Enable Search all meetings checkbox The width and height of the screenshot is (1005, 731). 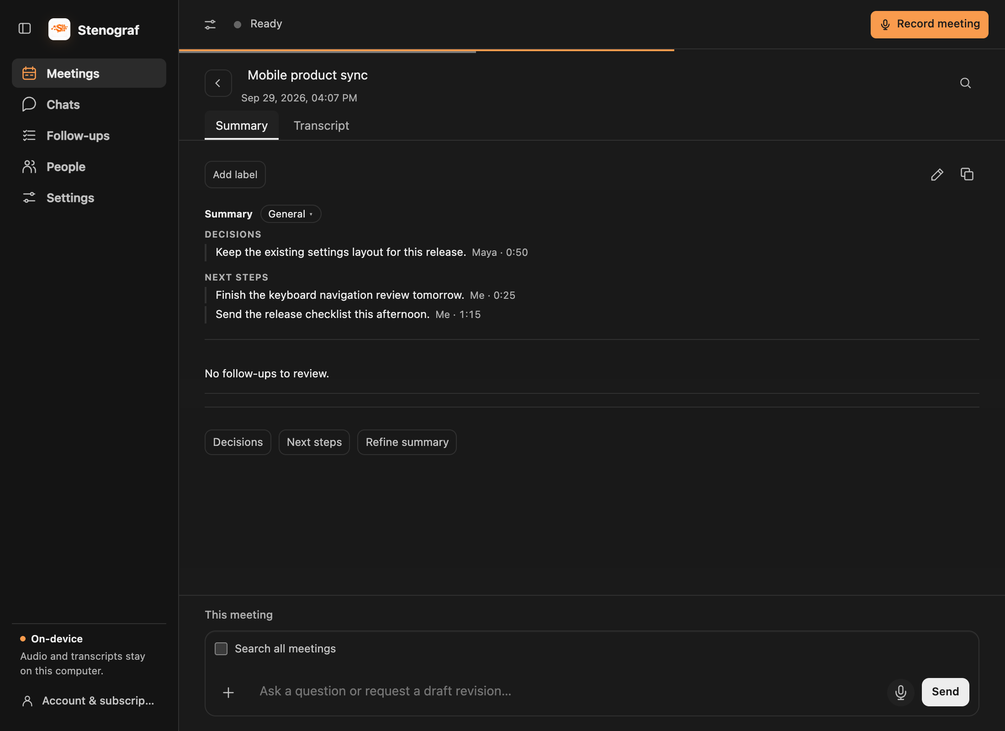click(x=221, y=649)
